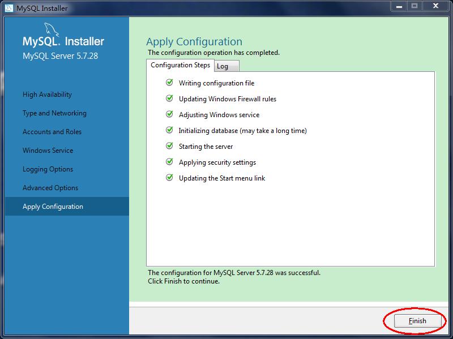Click the 'Applying security settings' step text
The image size is (453, 339).
[217, 162]
